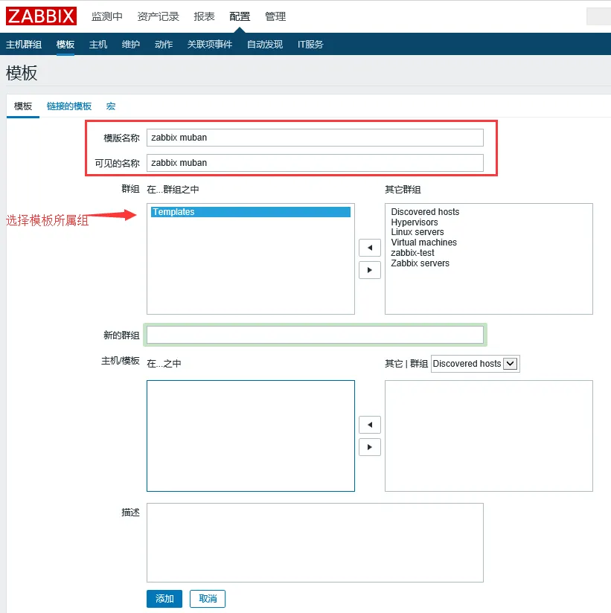Click the ZABBIX logo
Viewport: 611px width, 613px height.
pyautogui.click(x=41, y=16)
